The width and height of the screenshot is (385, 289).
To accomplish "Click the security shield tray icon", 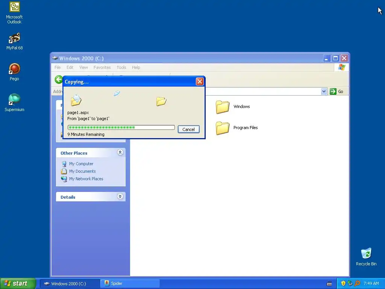I will point(343,284).
